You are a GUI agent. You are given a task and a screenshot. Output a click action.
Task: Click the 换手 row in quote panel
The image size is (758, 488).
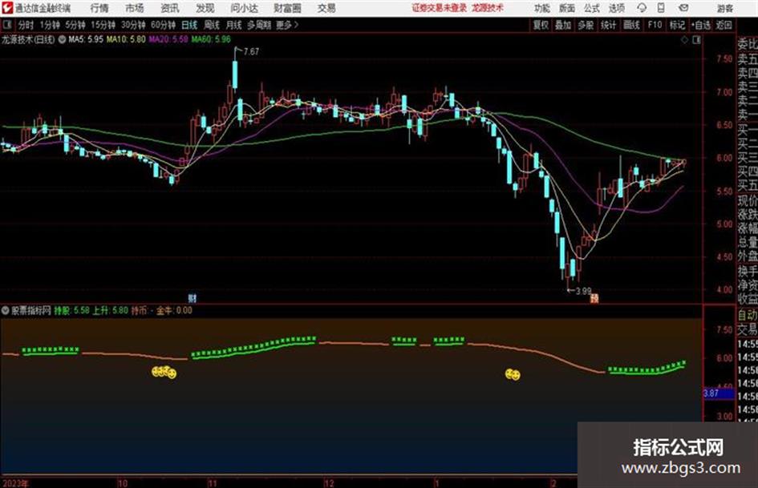click(x=747, y=271)
